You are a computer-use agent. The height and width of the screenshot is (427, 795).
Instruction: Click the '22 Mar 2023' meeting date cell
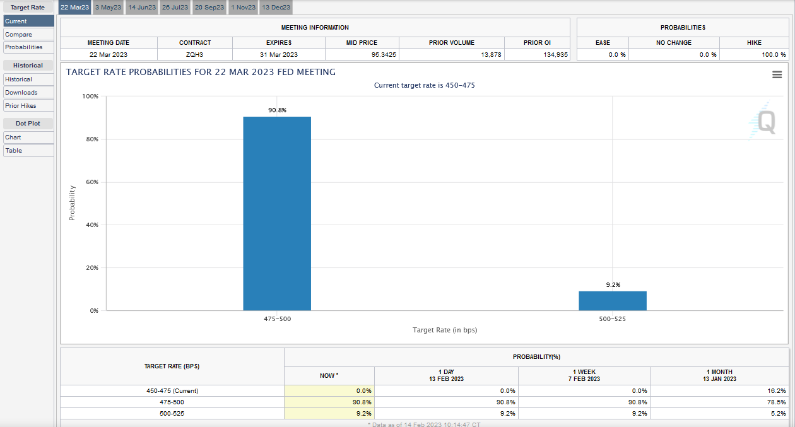pos(109,55)
